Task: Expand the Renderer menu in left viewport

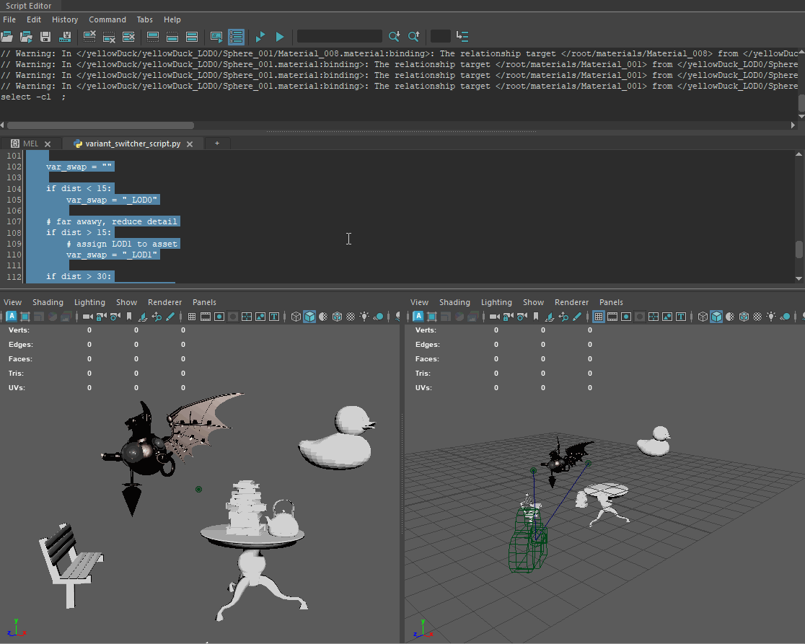Action: pos(164,302)
